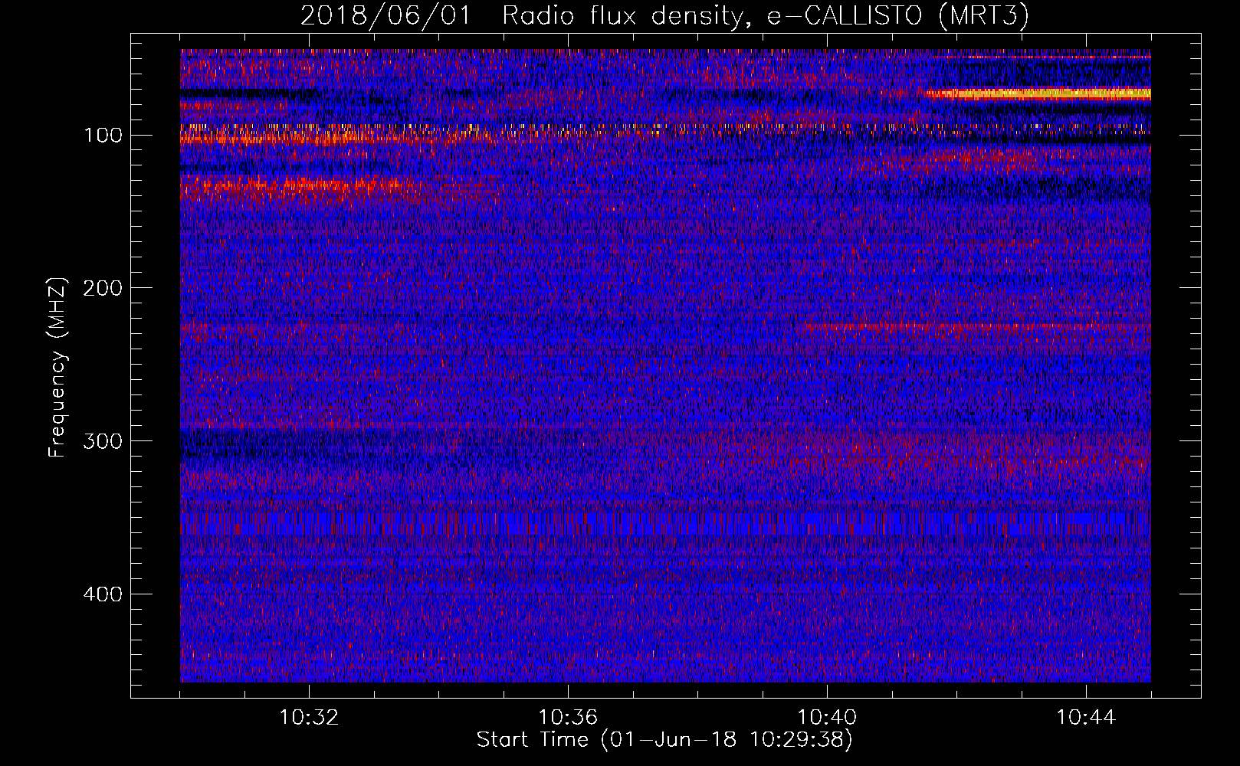Click the solid blue interference band near 355 MHz
The height and width of the screenshot is (766, 1240).
click(x=665, y=524)
